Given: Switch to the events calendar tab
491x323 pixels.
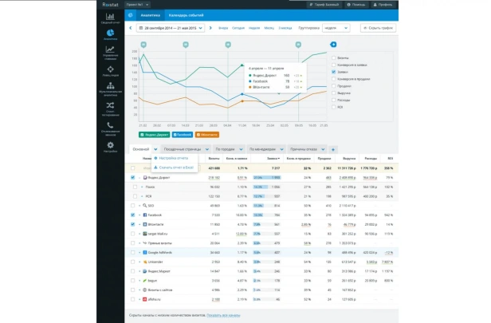Looking at the screenshot, I should [186, 15].
